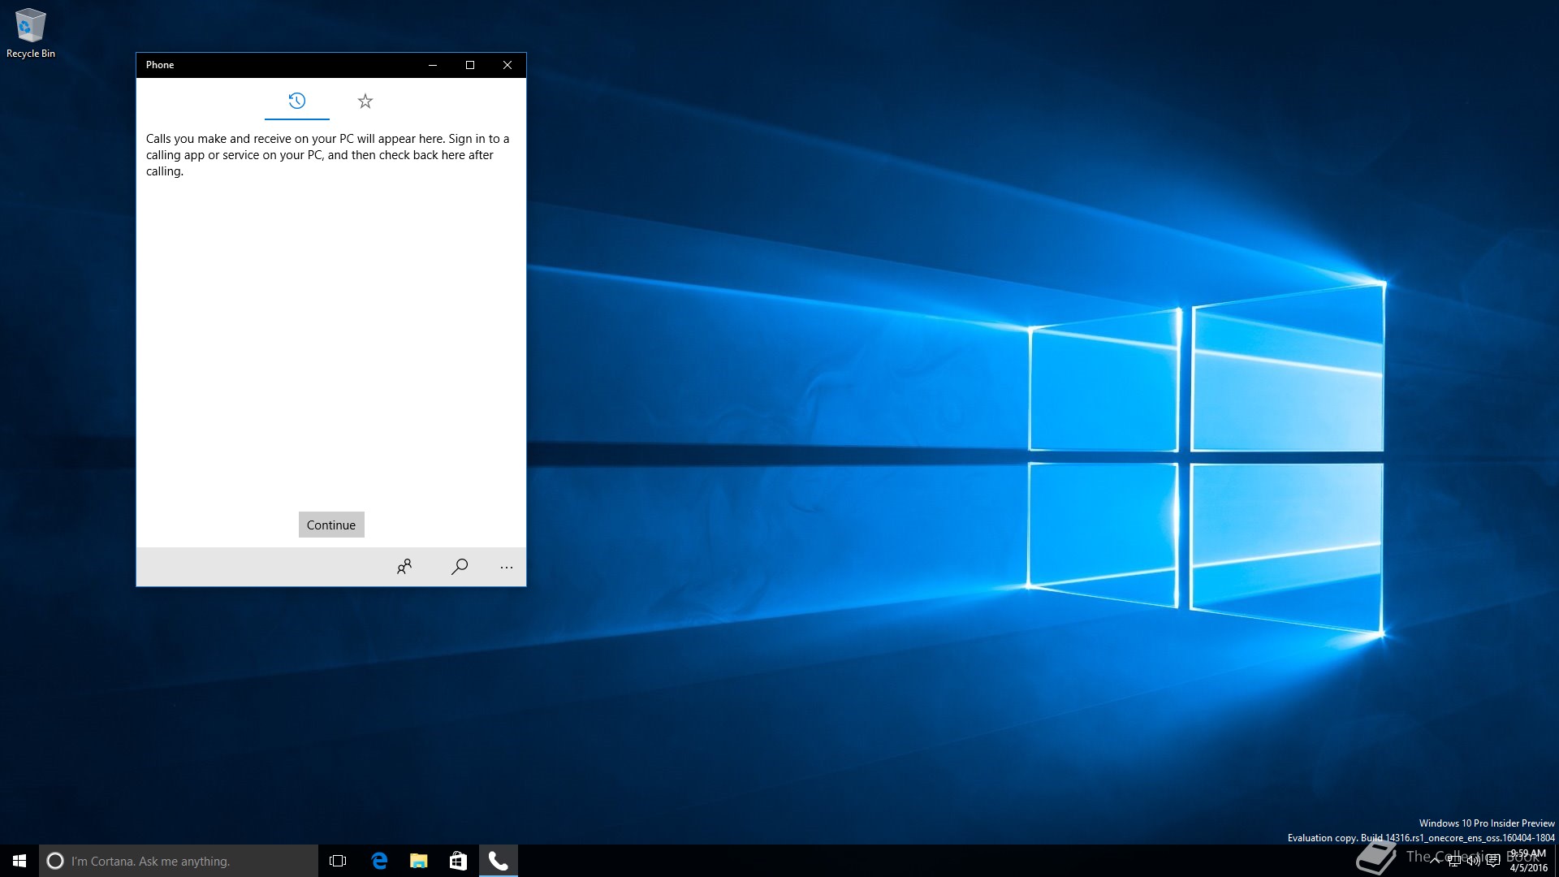Open the Windows Start menu
1559x877 pixels.
pyautogui.click(x=19, y=861)
